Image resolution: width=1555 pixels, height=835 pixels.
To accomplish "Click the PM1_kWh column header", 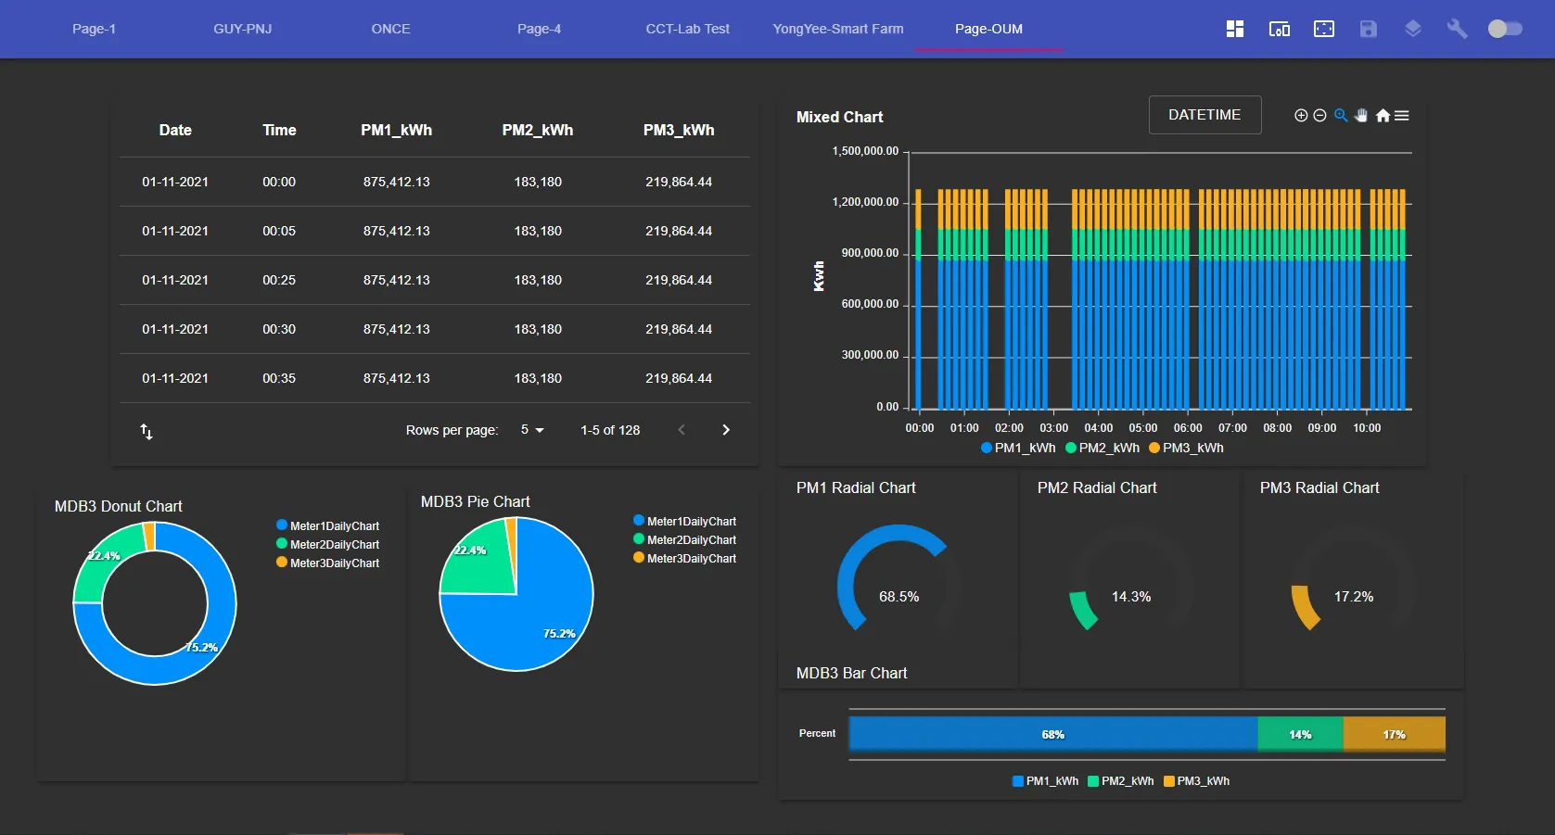I will click(396, 131).
